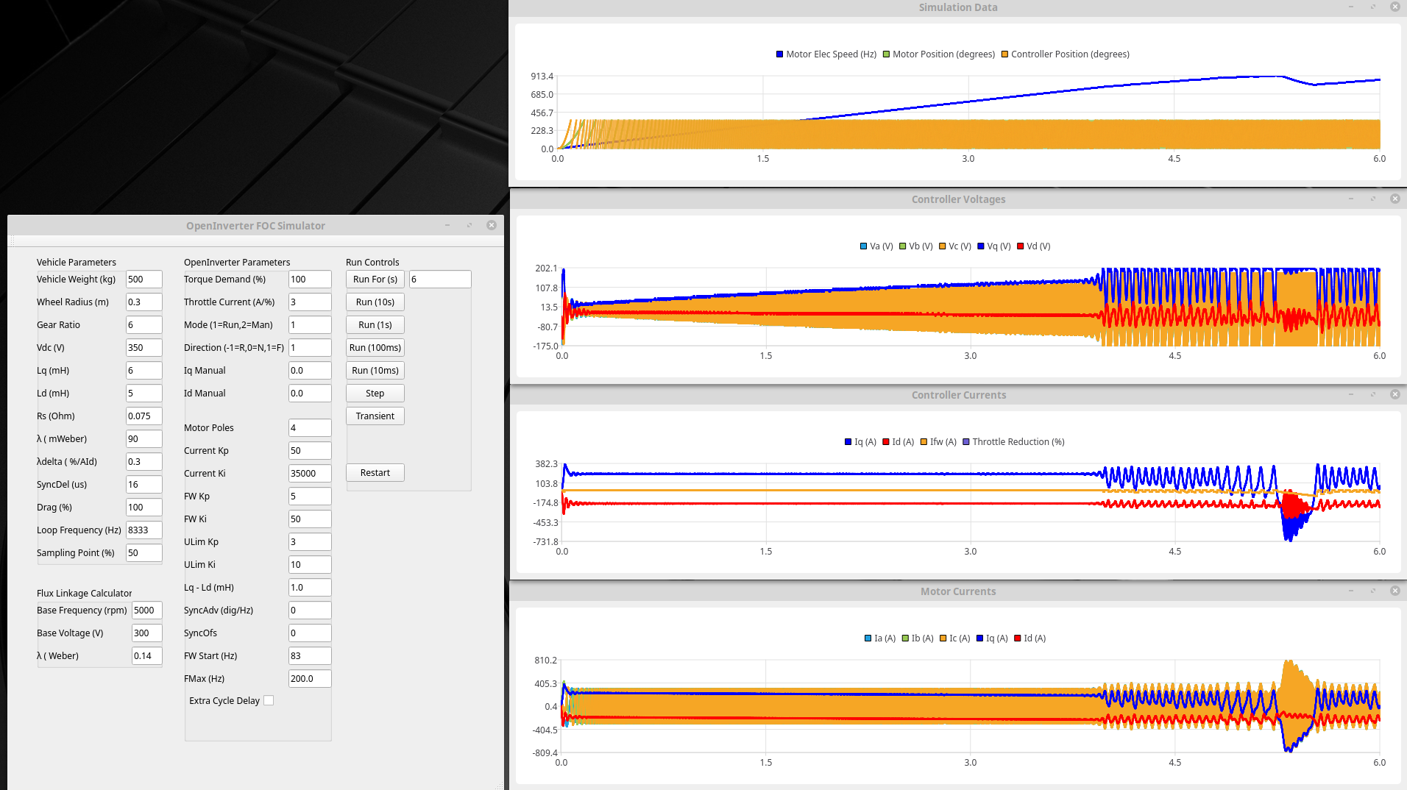This screenshot has width=1407, height=790.
Task: Close the Simulation Data window
Action: pos(1394,7)
